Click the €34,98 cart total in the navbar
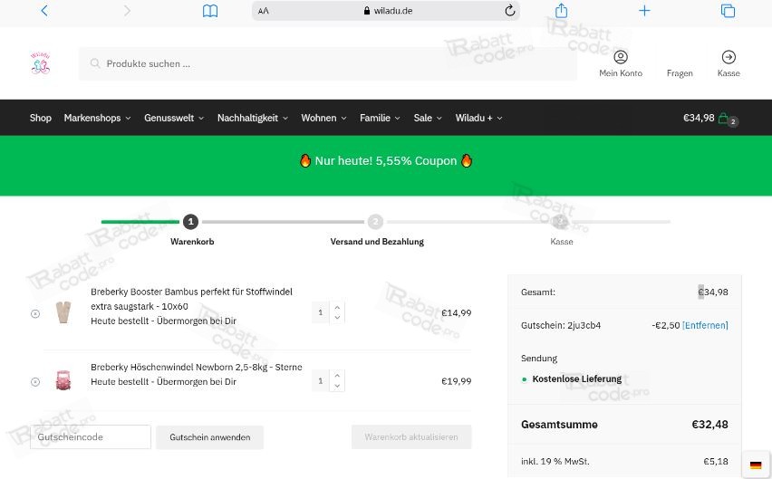The image size is (772, 479). [x=699, y=118]
